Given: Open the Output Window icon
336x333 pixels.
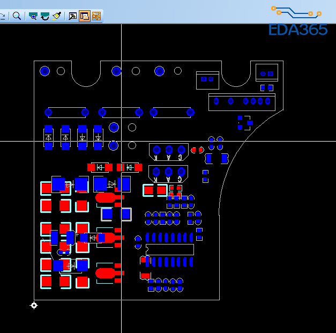Looking at the screenshot, I should pos(72,16).
